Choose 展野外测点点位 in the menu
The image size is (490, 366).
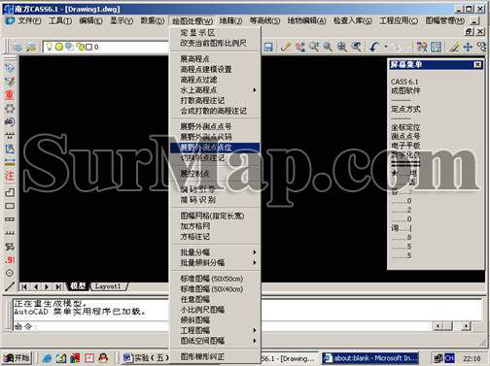[215, 148]
